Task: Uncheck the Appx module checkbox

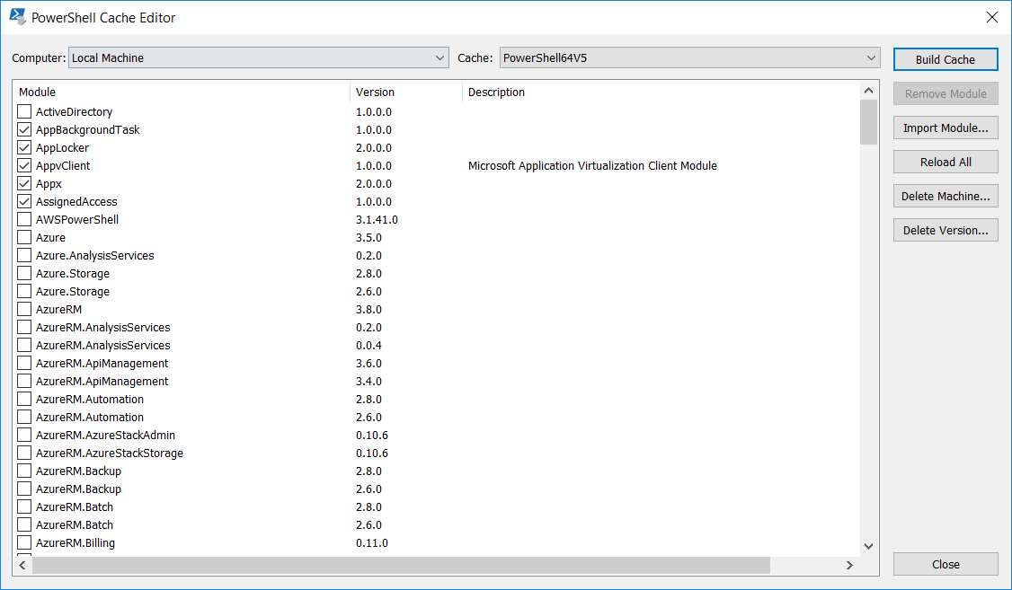Action: pos(24,184)
